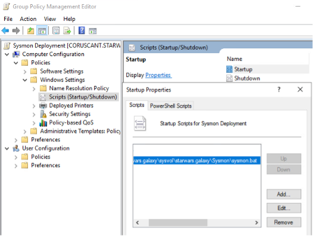Select Shutdown in the Name list

pos(247,79)
